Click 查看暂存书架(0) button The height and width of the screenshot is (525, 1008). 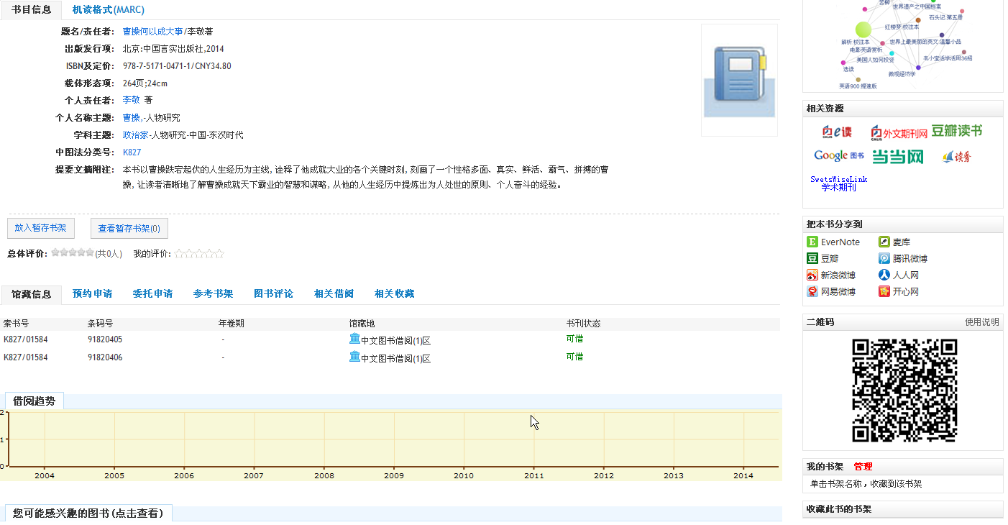point(129,229)
